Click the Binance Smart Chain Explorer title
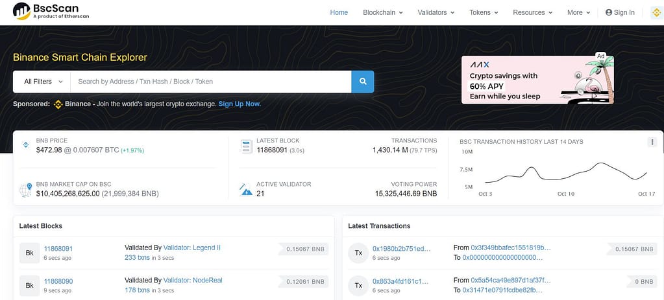This screenshot has width=664, height=300. (80, 58)
